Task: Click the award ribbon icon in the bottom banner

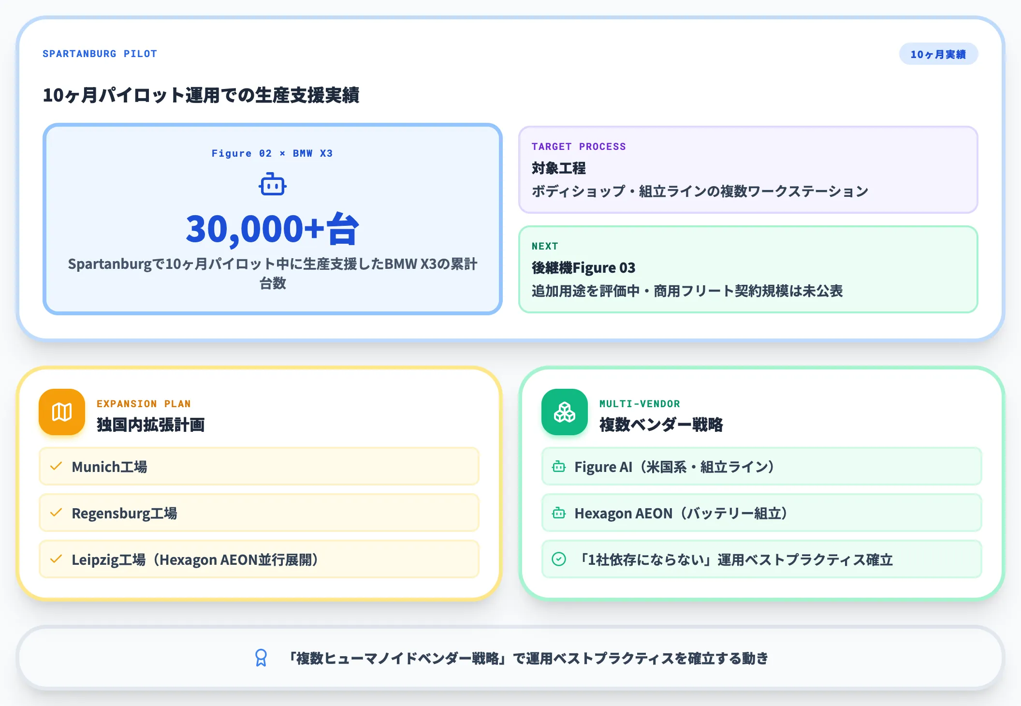Action: (x=261, y=658)
